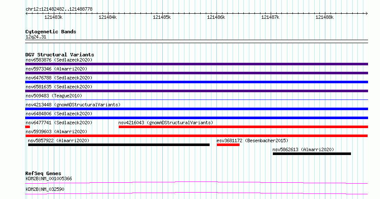The height and width of the screenshot is (199, 380).
Task: Click the 121485k ruler position label
Action: pos(162,18)
